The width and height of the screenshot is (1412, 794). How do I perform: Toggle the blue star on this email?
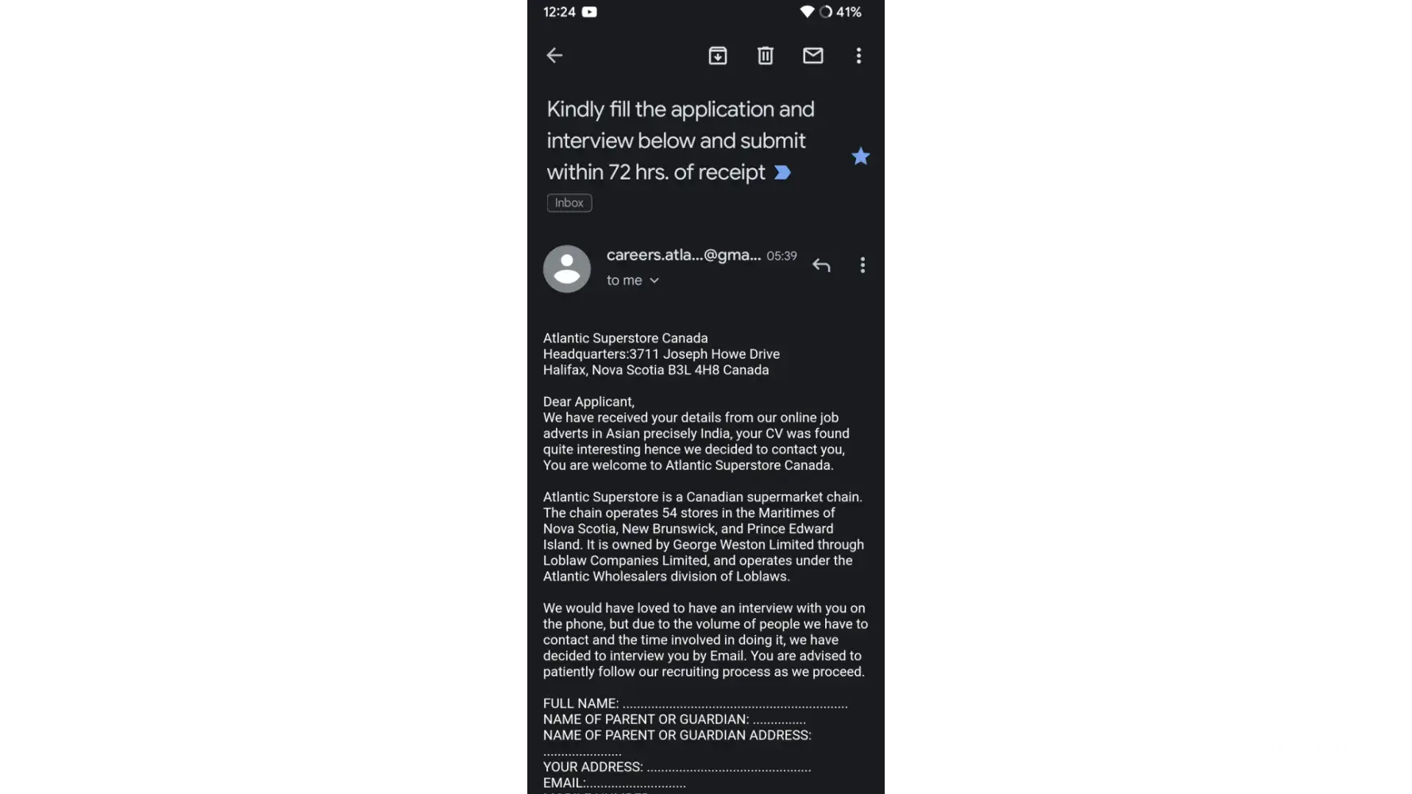860,156
